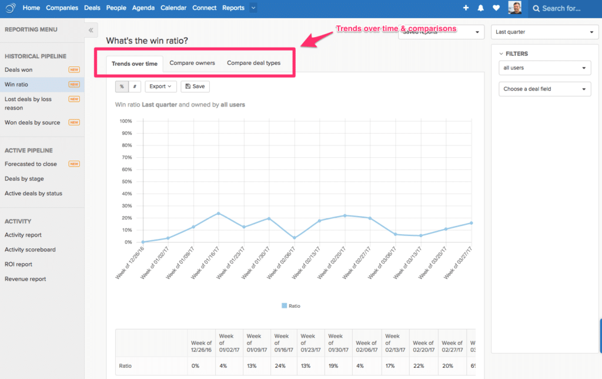The width and height of the screenshot is (602, 379).
Task: Collapse the Filters section
Action: [501, 54]
